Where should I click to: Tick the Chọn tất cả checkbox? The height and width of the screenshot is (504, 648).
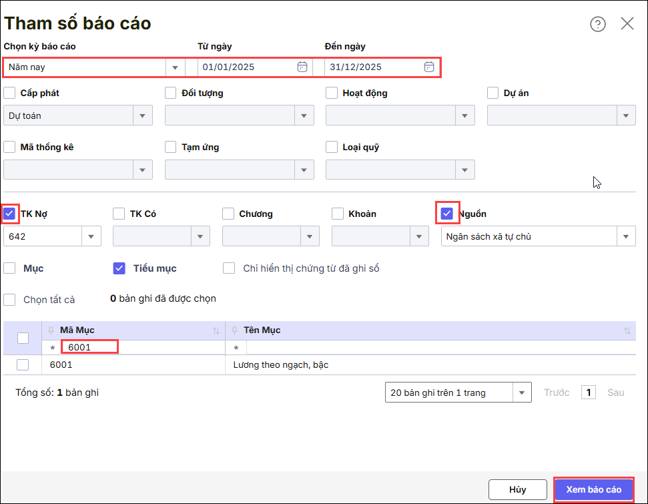(x=9, y=300)
